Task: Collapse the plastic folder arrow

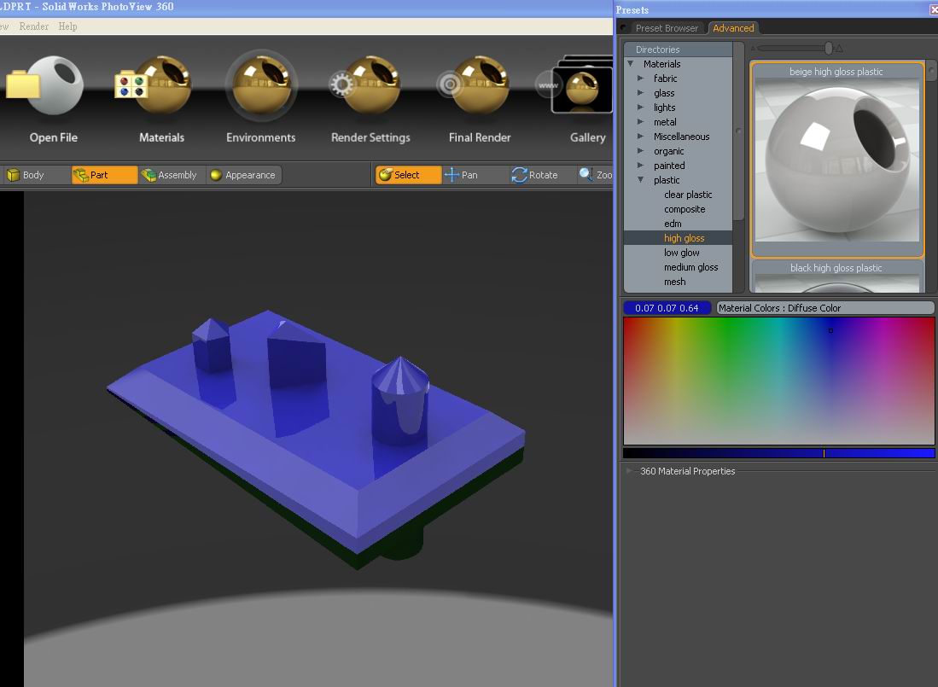Action: (641, 180)
